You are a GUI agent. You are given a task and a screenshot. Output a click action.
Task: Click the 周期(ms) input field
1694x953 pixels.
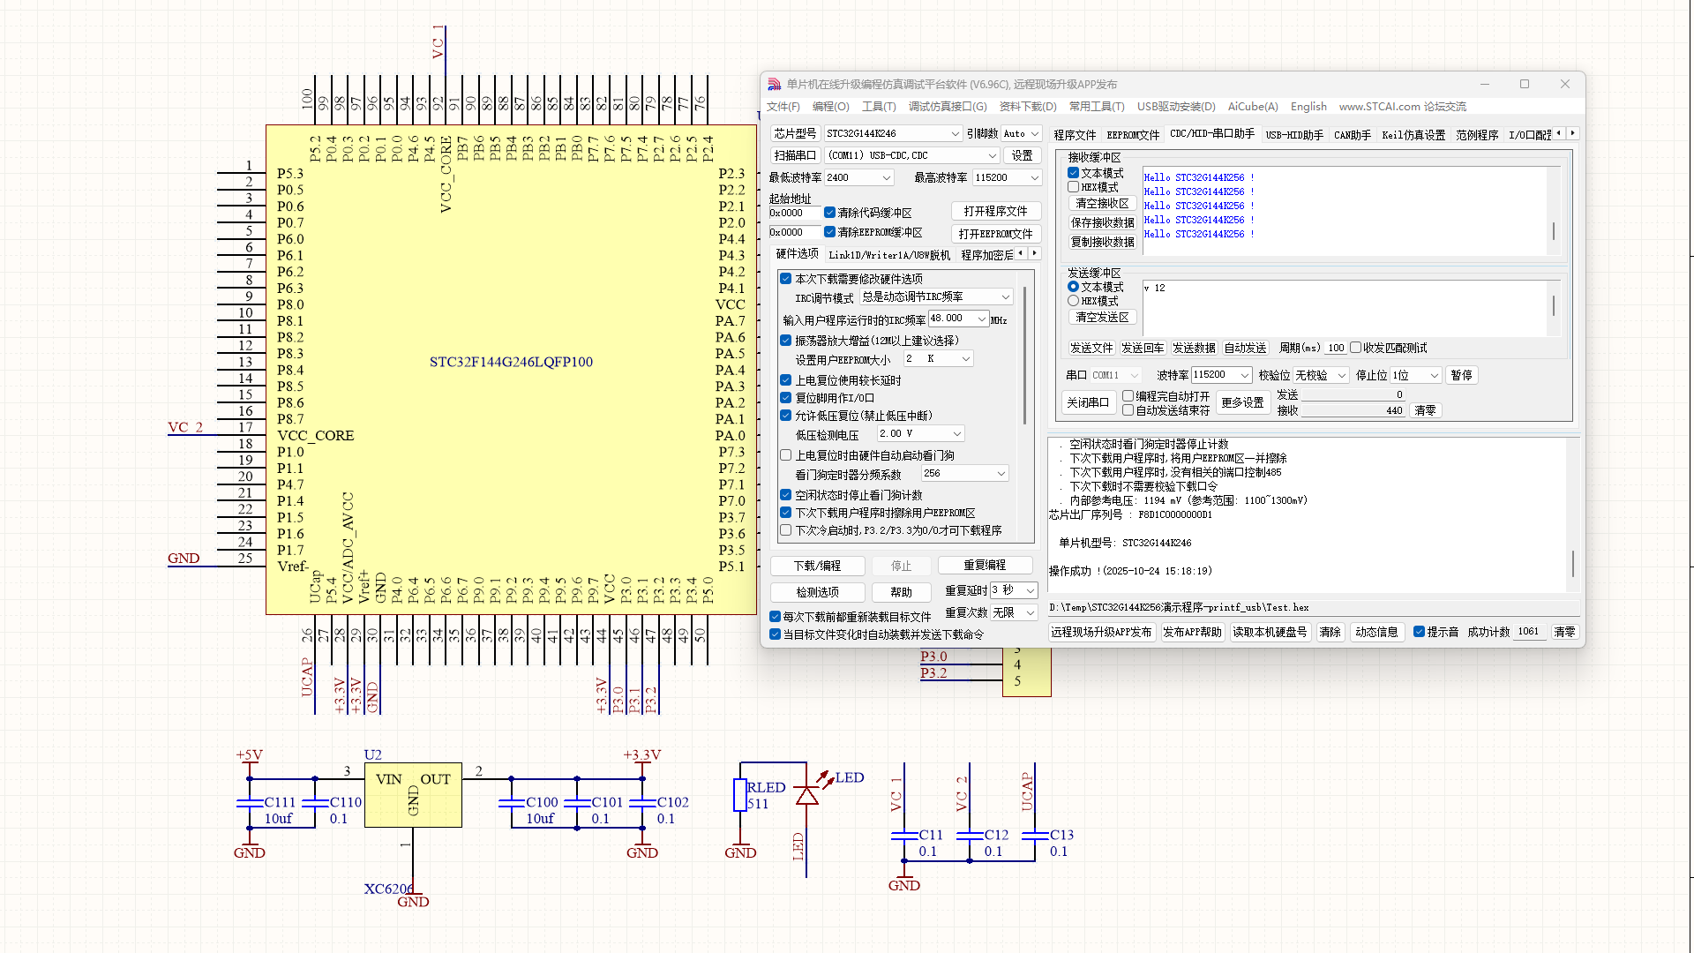[1336, 349]
